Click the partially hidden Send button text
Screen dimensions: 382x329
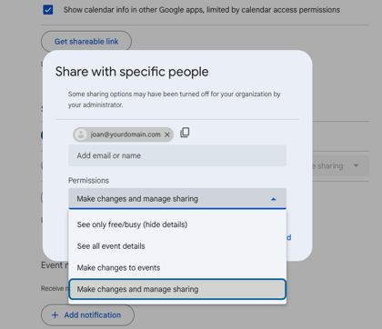click(x=289, y=237)
